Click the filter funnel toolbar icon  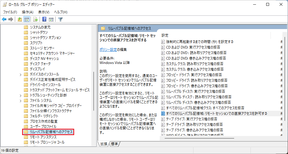[x=60, y=19]
